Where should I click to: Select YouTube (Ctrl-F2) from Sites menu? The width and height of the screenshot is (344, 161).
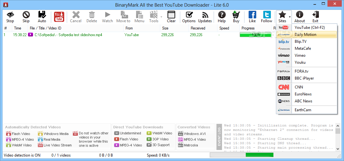pos(306,27)
